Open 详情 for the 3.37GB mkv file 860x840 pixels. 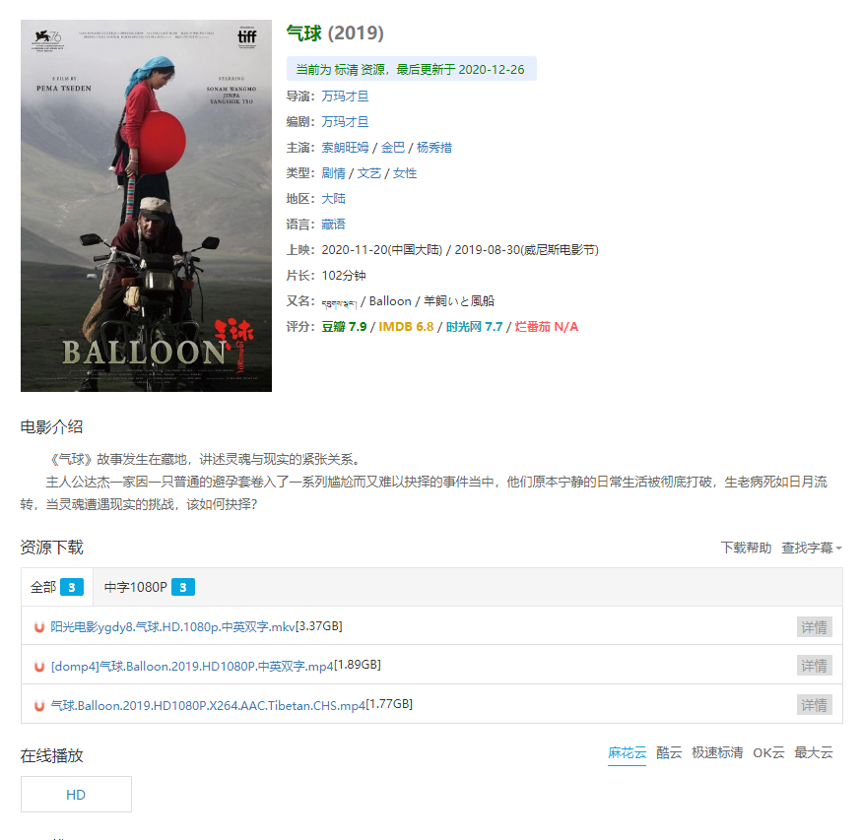(x=814, y=626)
